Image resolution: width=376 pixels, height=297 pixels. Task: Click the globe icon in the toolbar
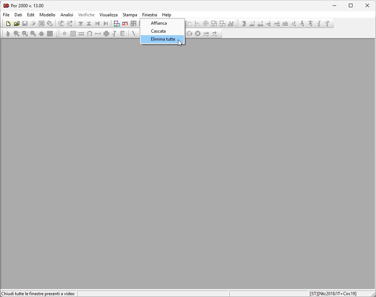[x=206, y=24]
